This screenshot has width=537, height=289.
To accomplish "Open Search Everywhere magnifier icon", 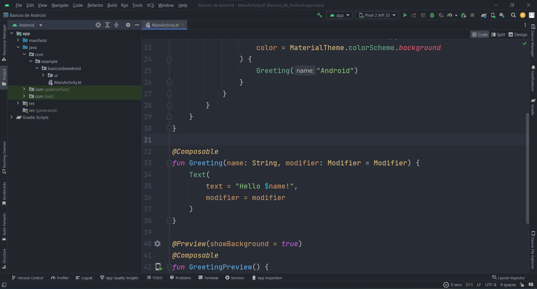I will pos(513,15).
